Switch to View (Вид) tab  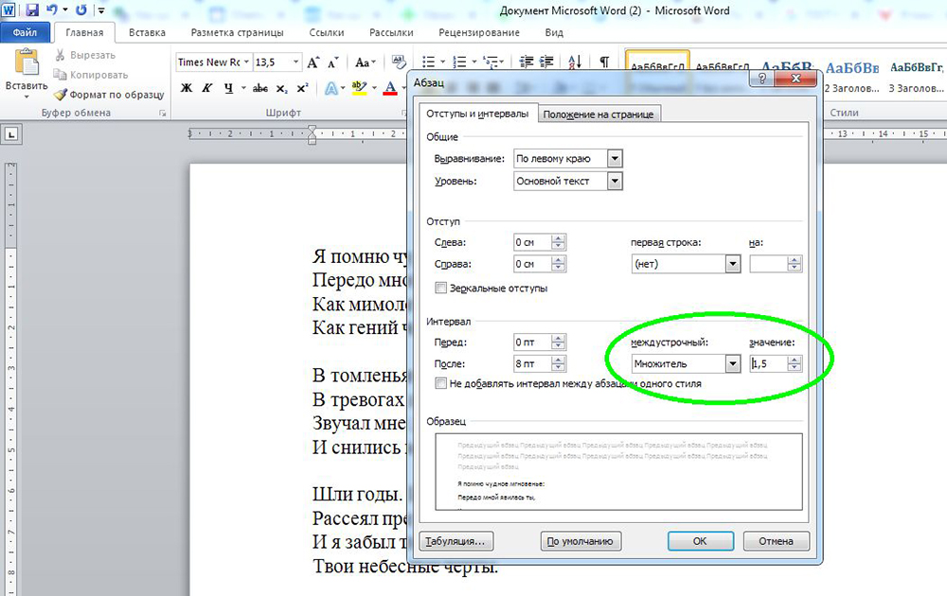[x=554, y=32]
